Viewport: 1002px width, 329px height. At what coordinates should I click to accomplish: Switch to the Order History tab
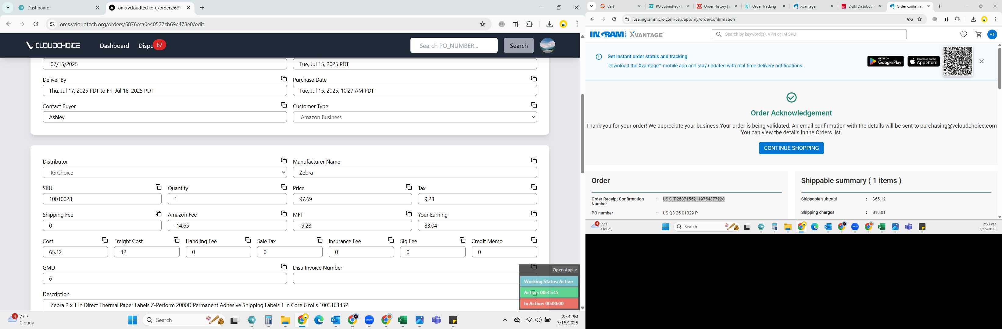click(717, 6)
